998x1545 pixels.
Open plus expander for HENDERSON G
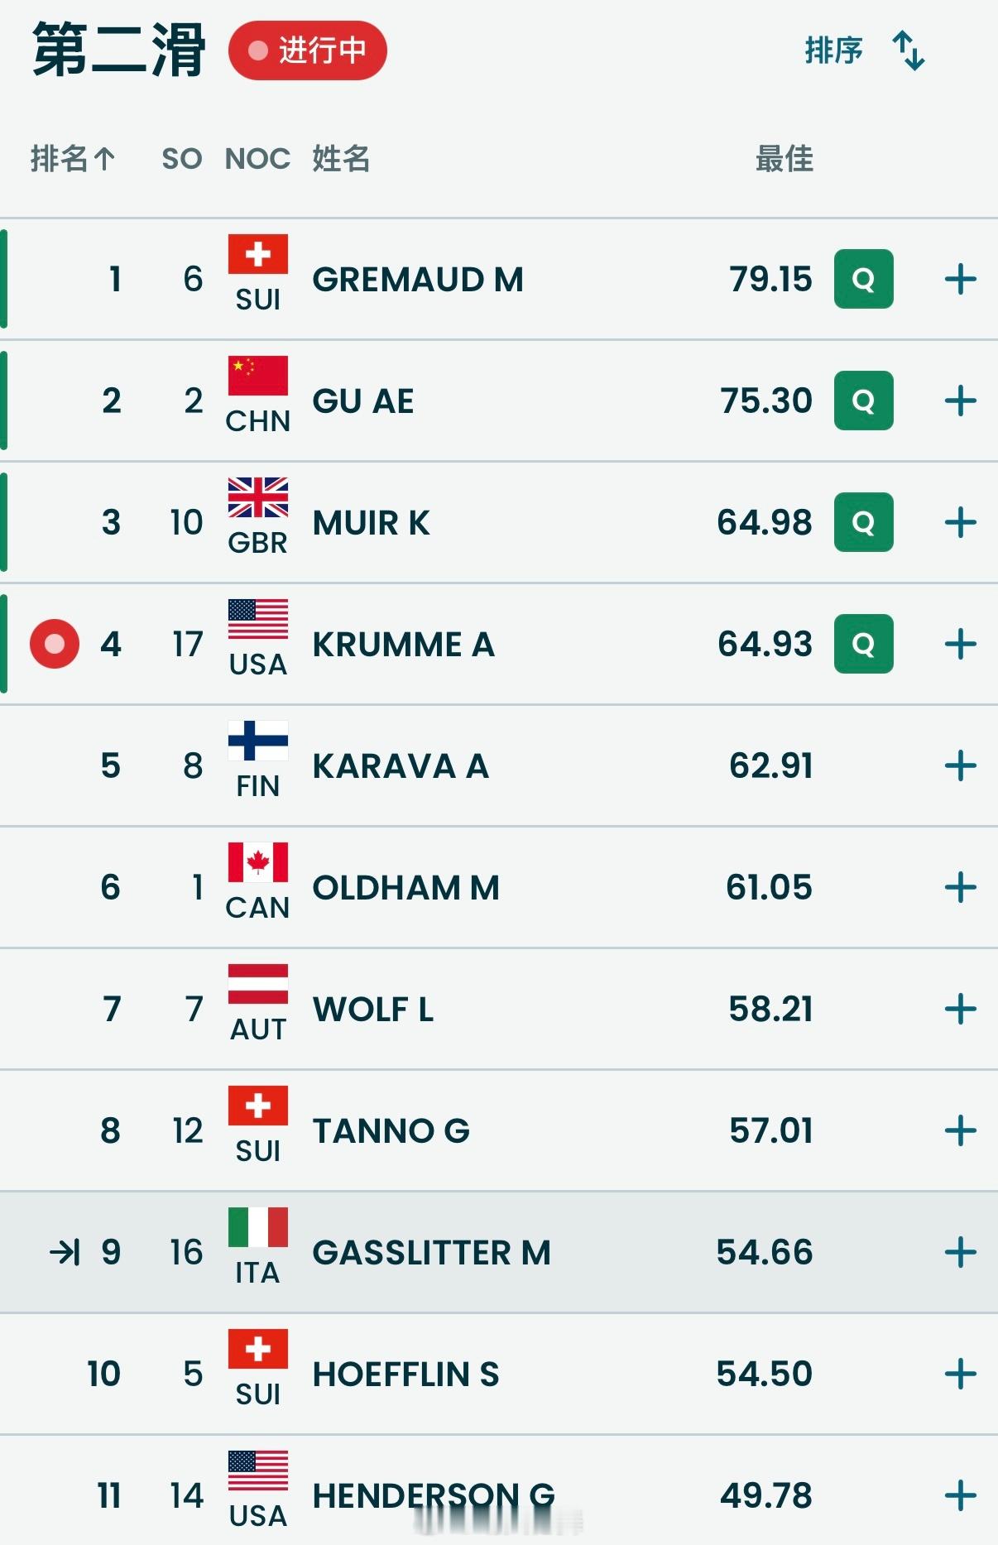(x=960, y=1495)
